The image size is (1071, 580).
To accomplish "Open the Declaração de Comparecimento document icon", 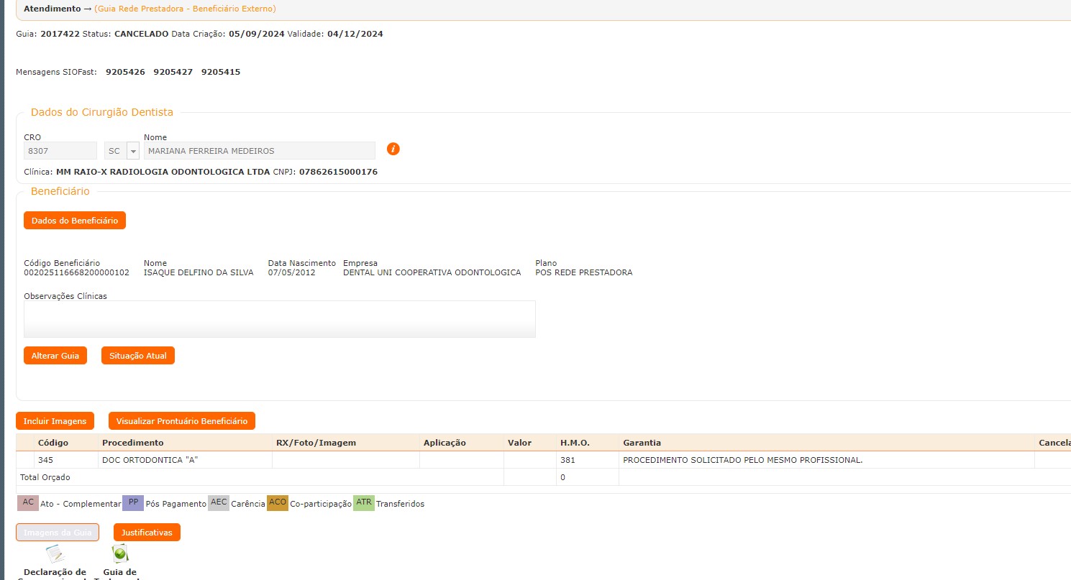I will pos(55,555).
